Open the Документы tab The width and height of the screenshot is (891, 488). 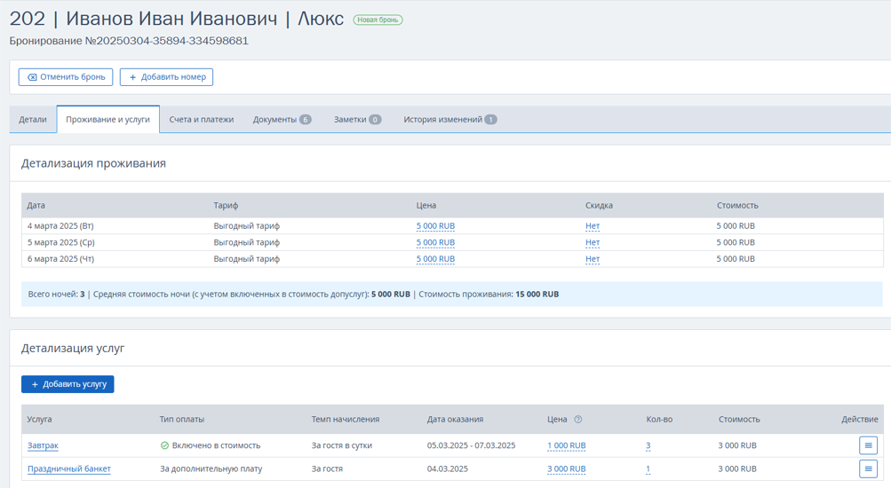282,120
